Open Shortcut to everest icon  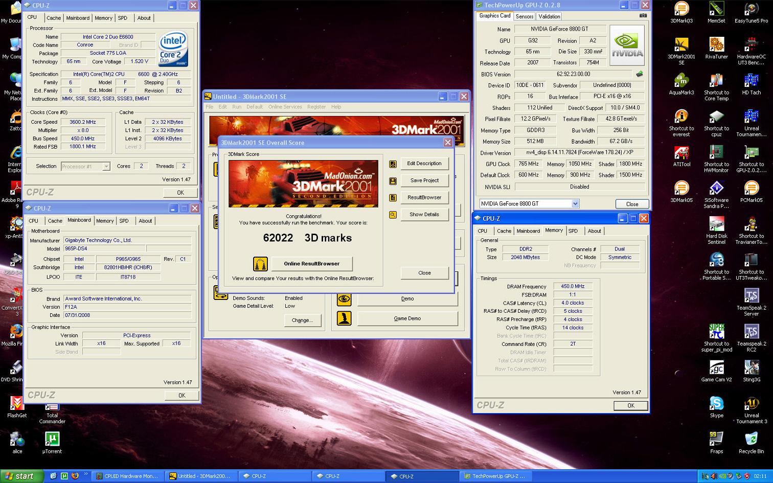681,123
